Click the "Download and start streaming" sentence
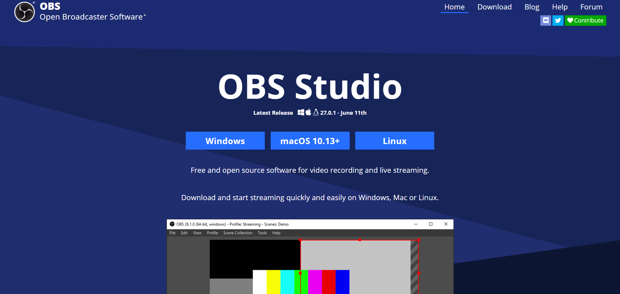The image size is (620, 294). pyautogui.click(x=310, y=198)
